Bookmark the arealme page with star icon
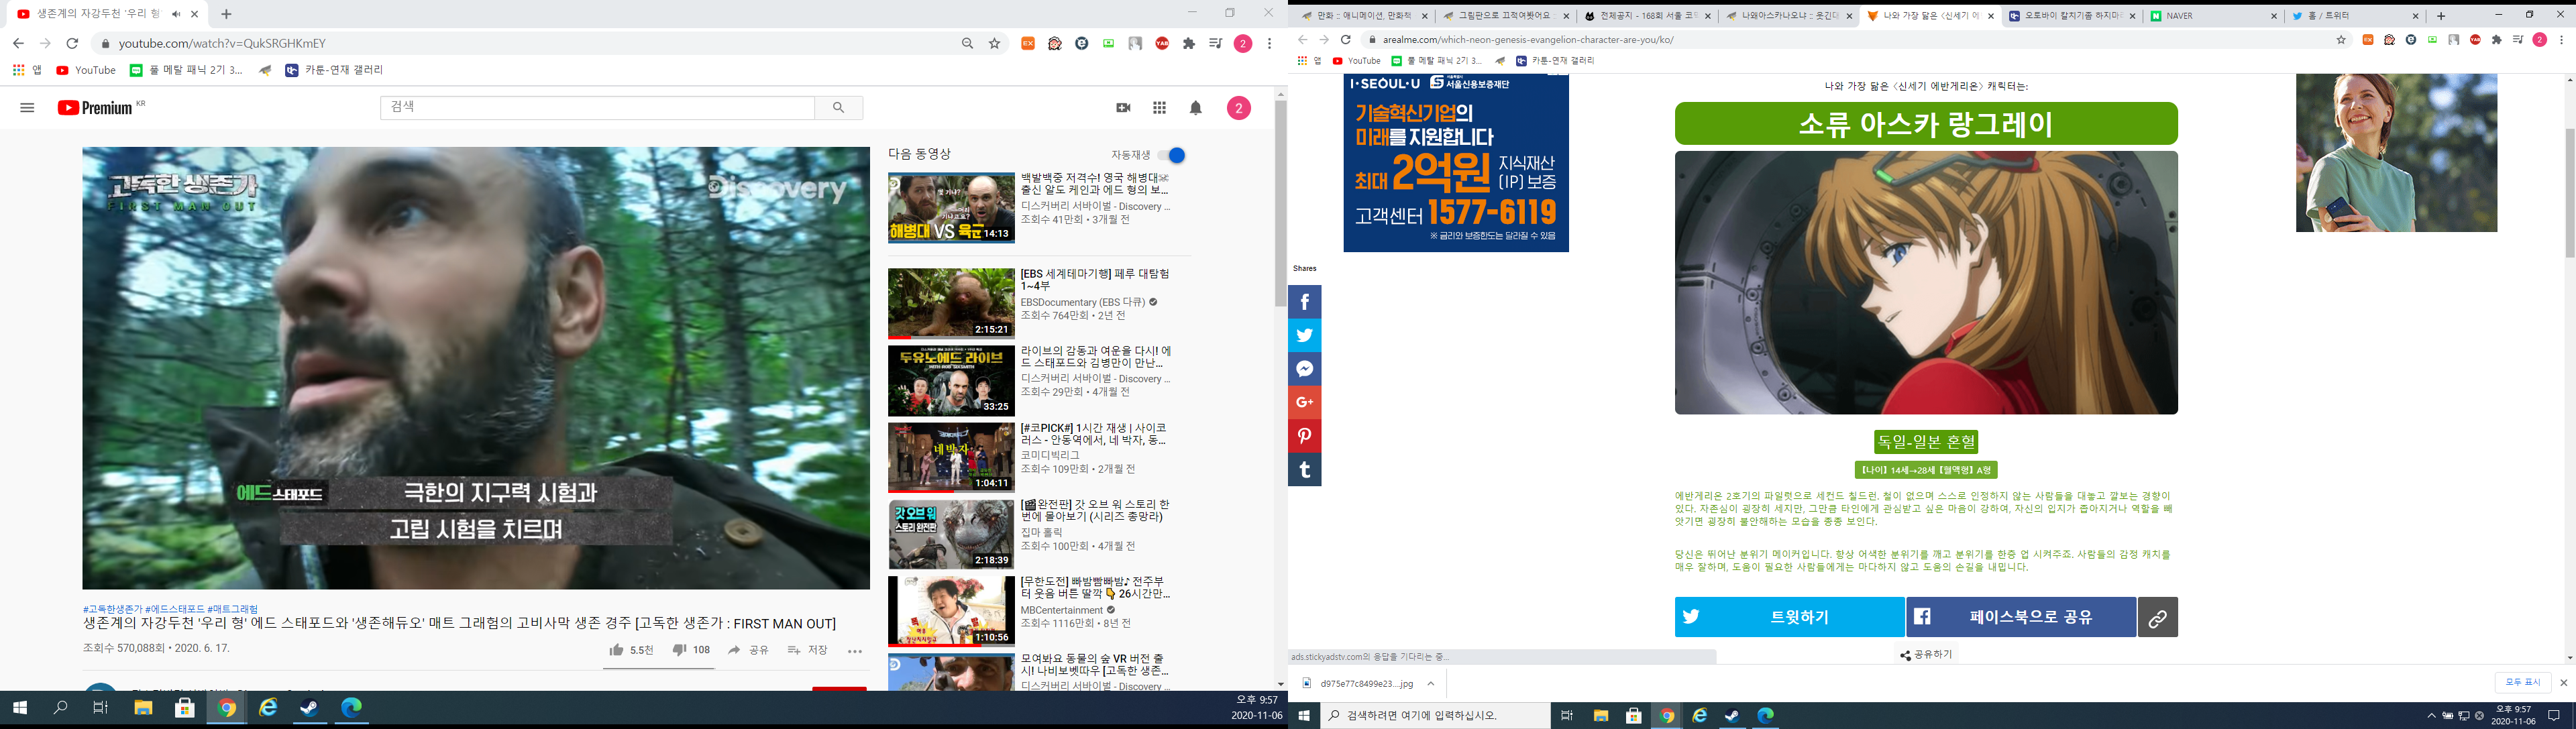This screenshot has height=729, width=2576. [x=2341, y=40]
